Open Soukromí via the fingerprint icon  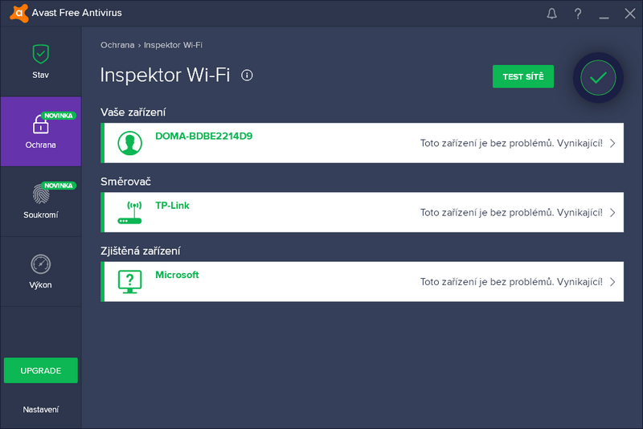coord(41,194)
